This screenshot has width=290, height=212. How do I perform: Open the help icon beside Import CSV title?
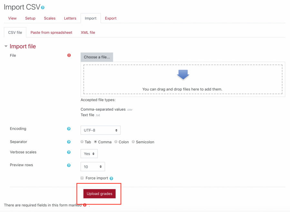[43, 8]
